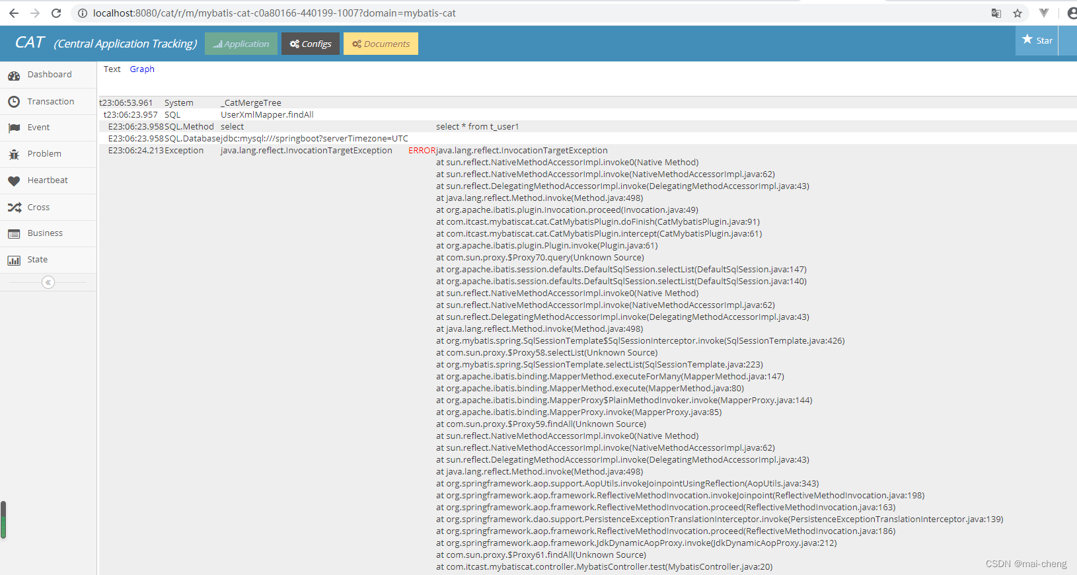Open the Dashboard gauge icon
Viewport: 1077px width, 575px height.
point(14,75)
